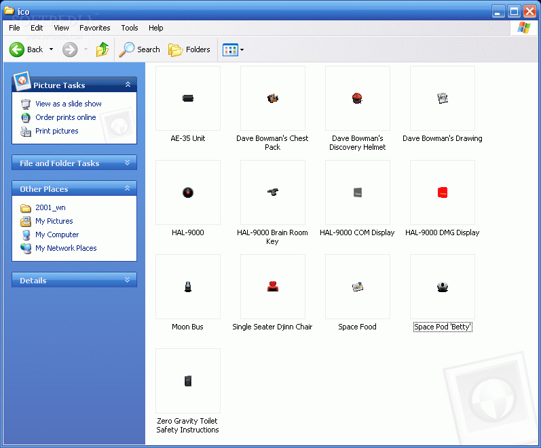Viewport: 541px width, 448px height.
Task: Select the HAL-9000 red eye thumbnail
Action: (188, 192)
